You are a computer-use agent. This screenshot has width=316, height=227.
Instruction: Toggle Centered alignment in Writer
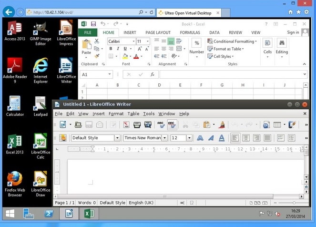coord(246,138)
